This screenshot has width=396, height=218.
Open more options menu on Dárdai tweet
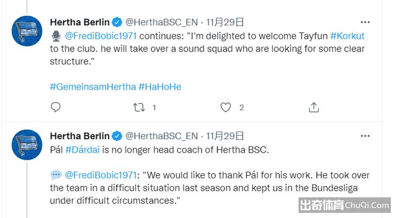tap(365, 136)
